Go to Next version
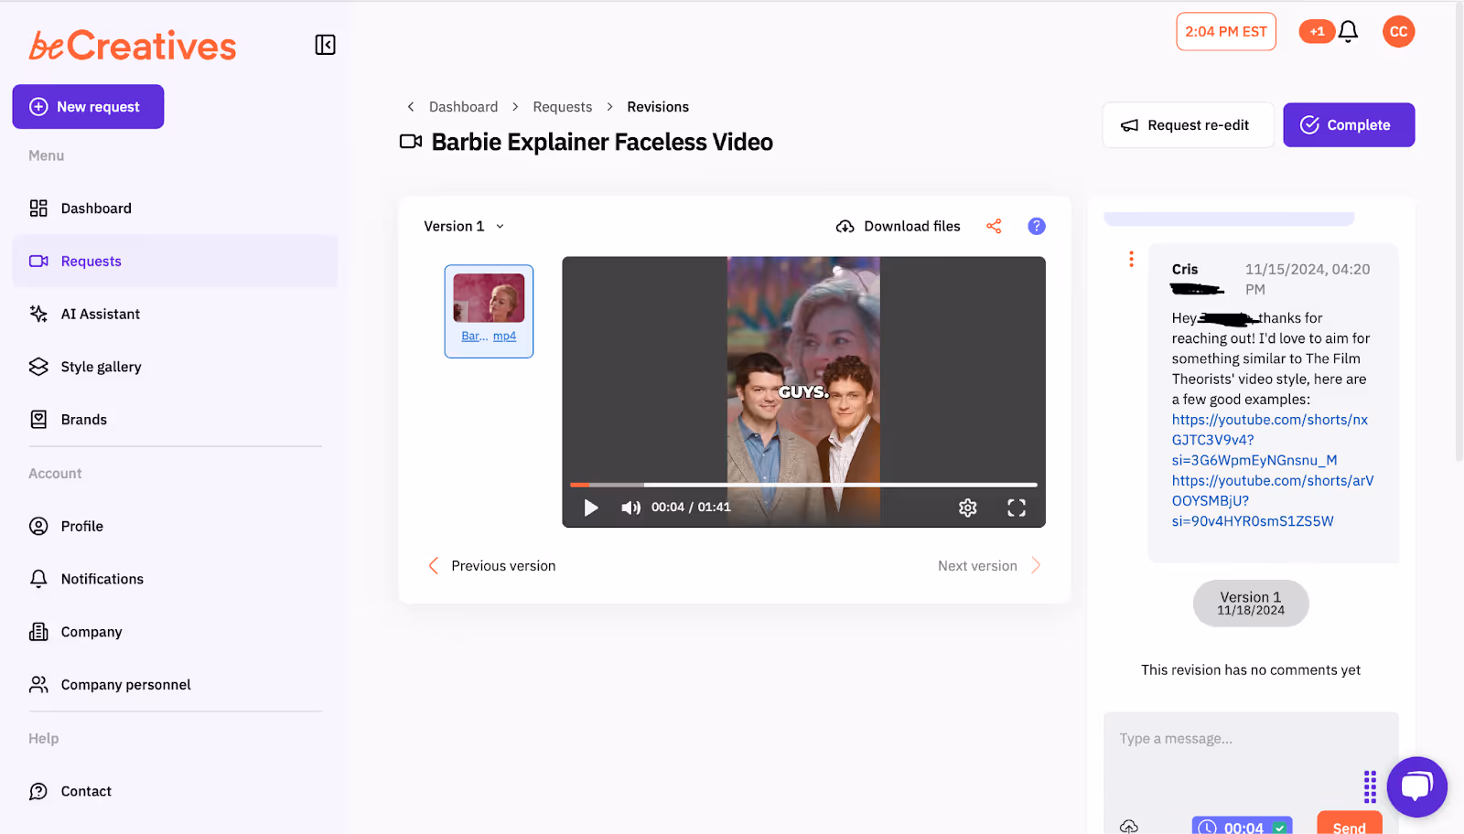This screenshot has width=1464, height=834. tap(989, 566)
